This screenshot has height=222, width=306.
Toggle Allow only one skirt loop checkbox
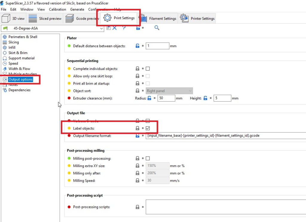coord(148,76)
